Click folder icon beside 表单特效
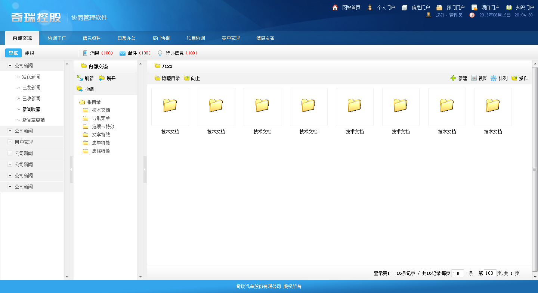The height and width of the screenshot is (293, 538). (86, 143)
